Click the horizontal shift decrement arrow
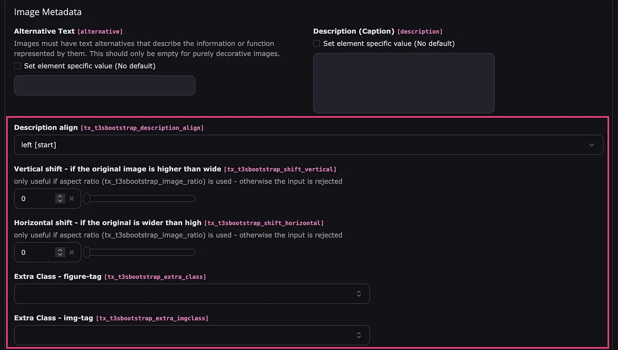The height and width of the screenshot is (350, 618). [x=60, y=255]
